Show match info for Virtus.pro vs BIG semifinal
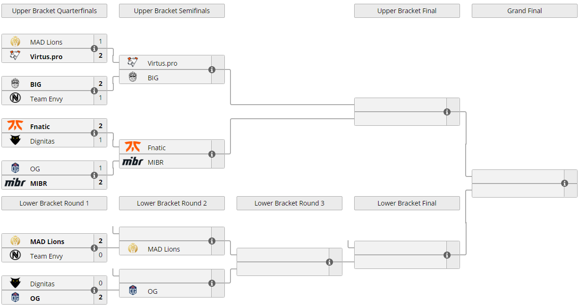The width and height of the screenshot is (579, 306). click(x=212, y=70)
